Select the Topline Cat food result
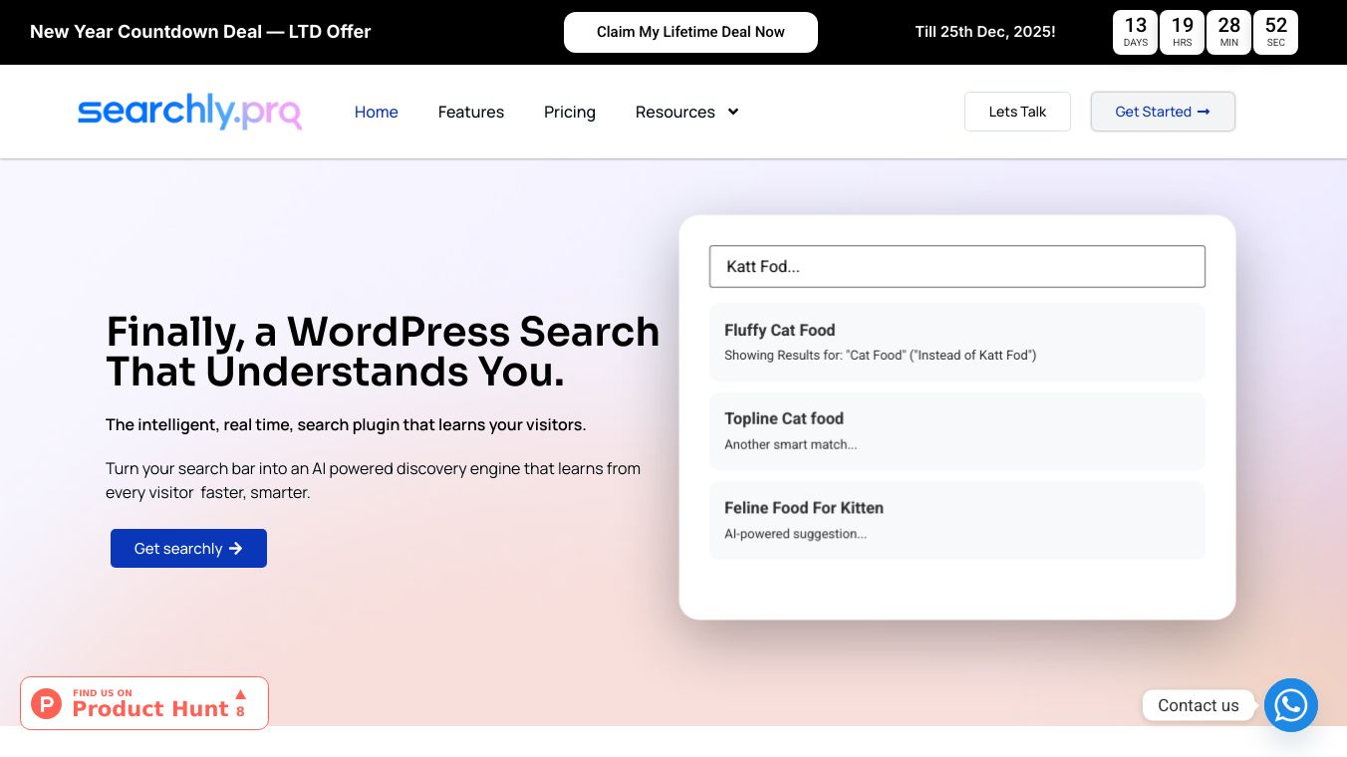The width and height of the screenshot is (1347, 757). (957, 430)
